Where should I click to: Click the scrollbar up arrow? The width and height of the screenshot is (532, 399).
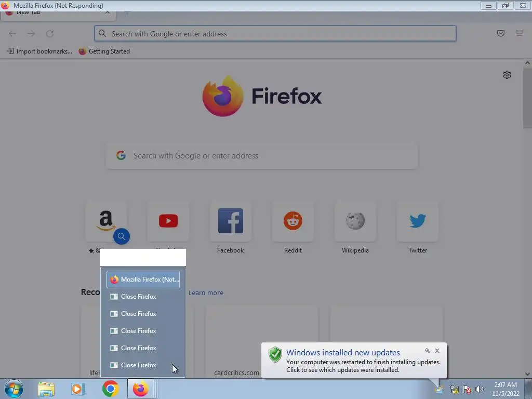pos(528,63)
